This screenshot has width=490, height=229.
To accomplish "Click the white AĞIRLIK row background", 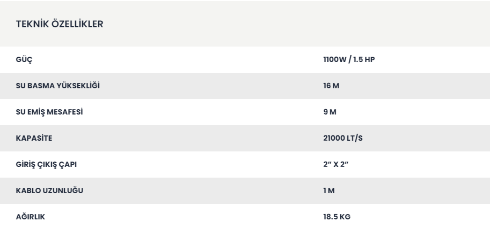I will tap(188, 217).
